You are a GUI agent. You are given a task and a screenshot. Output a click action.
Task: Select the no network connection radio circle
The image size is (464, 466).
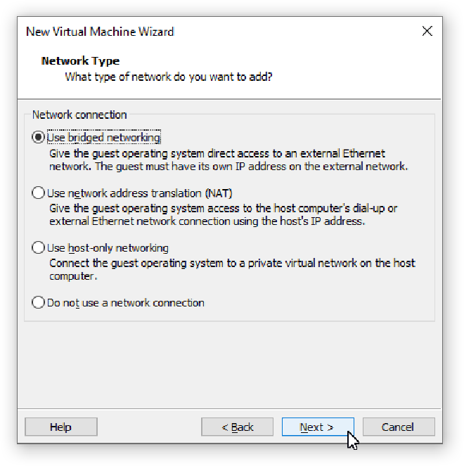tap(38, 303)
